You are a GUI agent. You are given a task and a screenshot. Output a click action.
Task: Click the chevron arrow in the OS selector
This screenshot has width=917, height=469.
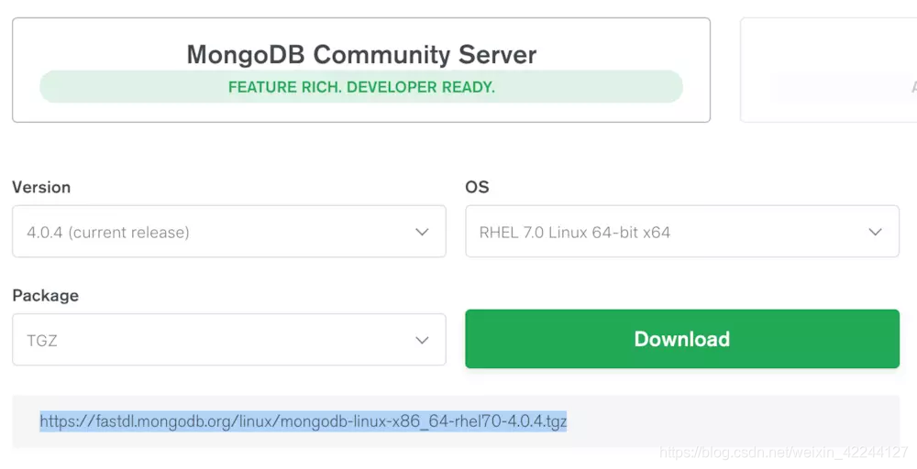[x=875, y=232]
